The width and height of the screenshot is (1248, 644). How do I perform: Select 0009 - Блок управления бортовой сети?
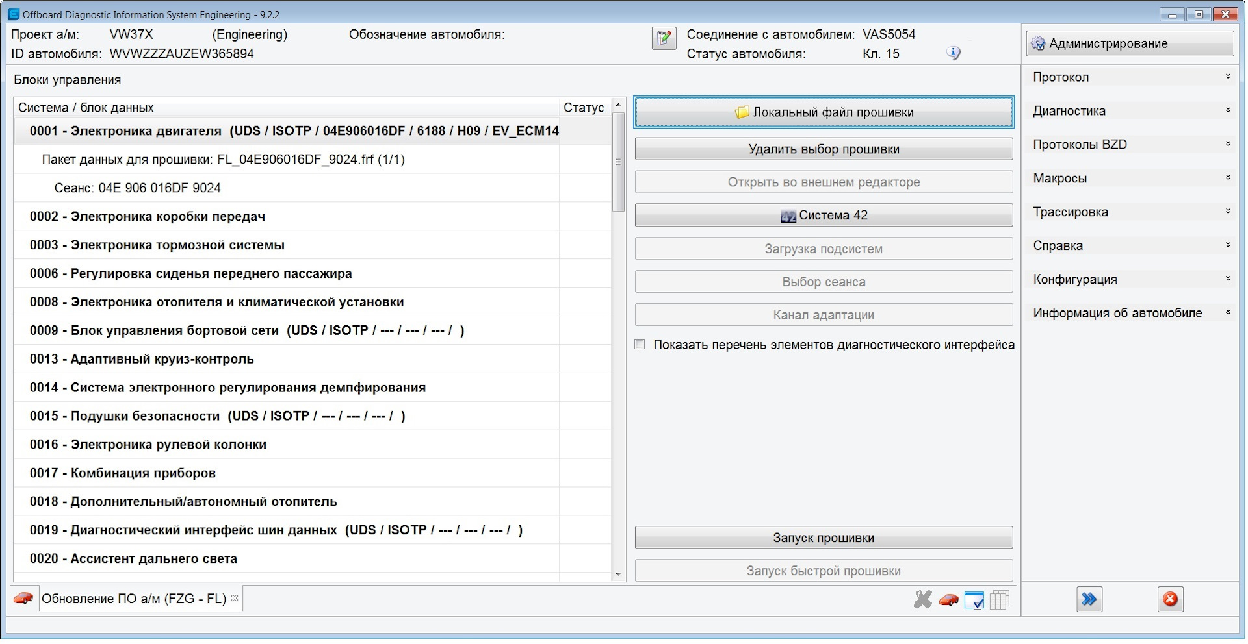point(313,331)
